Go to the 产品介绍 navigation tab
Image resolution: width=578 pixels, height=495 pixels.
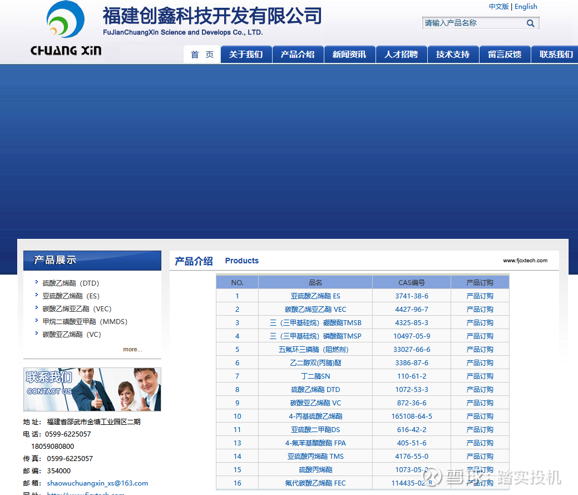tap(298, 55)
